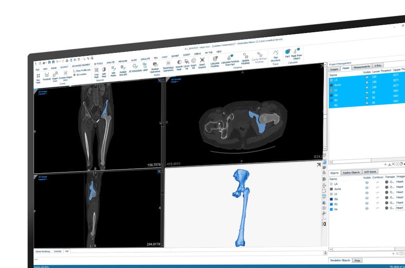Run the 3D Interpolate tool
The height and width of the screenshot is (268, 405).
click(135, 68)
